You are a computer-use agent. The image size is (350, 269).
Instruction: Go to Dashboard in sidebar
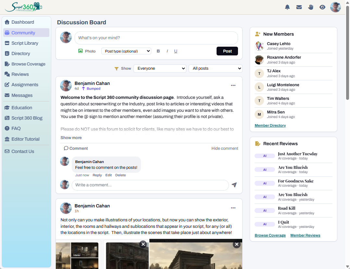(x=26, y=22)
